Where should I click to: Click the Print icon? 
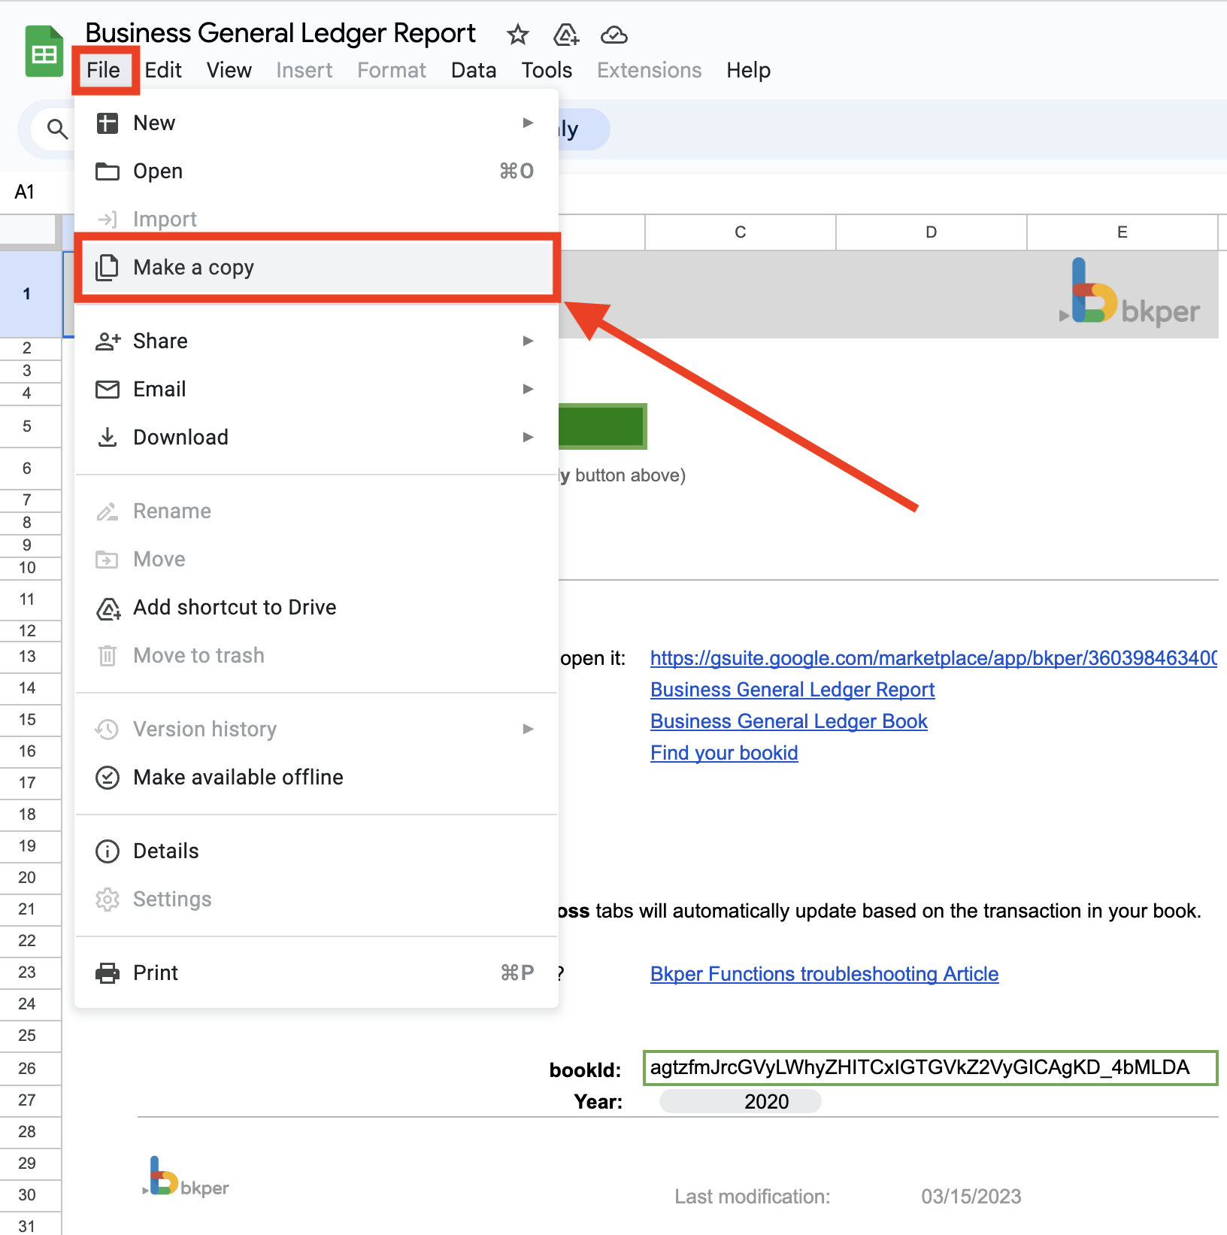coord(108,973)
